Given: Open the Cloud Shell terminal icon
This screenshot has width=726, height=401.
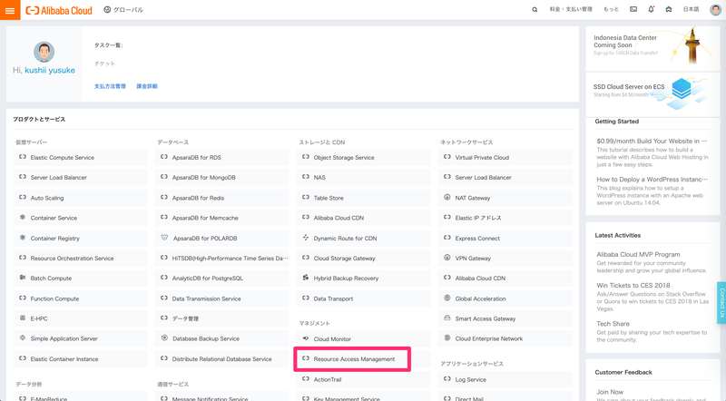Looking at the screenshot, I should point(633,9).
